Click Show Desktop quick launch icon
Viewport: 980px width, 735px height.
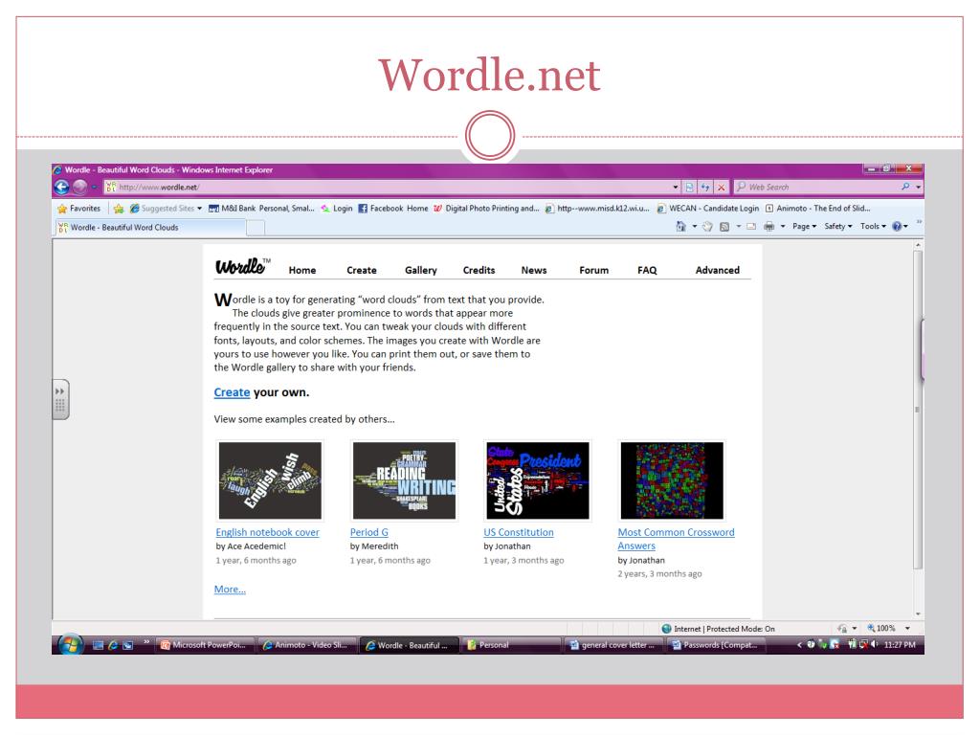(x=98, y=645)
